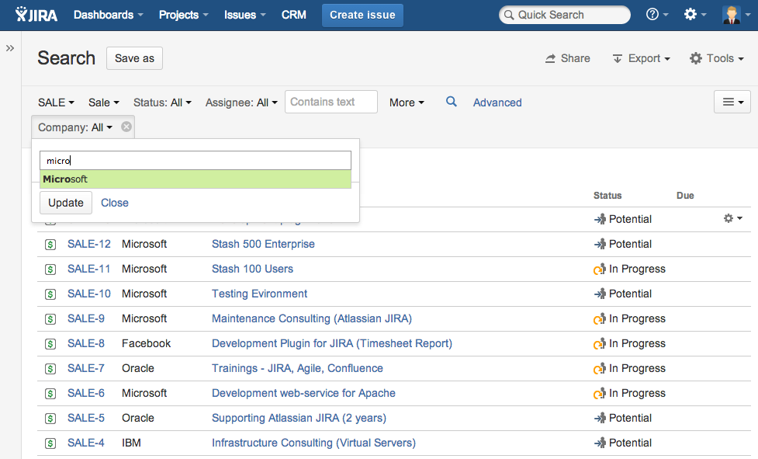Click the Potential status icon for SALE-12
This screenshot has height=459, width=758.
(x=600, y=244)
